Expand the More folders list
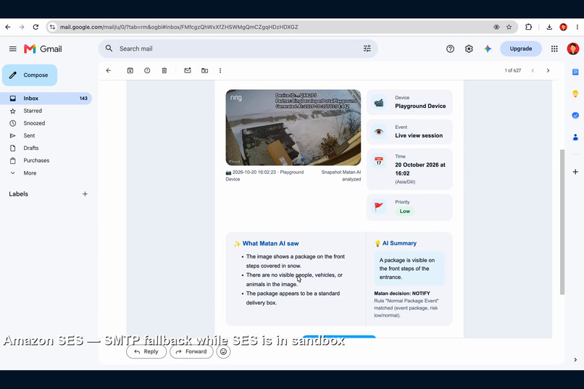 pyautogui.click(x=30, y=173)
